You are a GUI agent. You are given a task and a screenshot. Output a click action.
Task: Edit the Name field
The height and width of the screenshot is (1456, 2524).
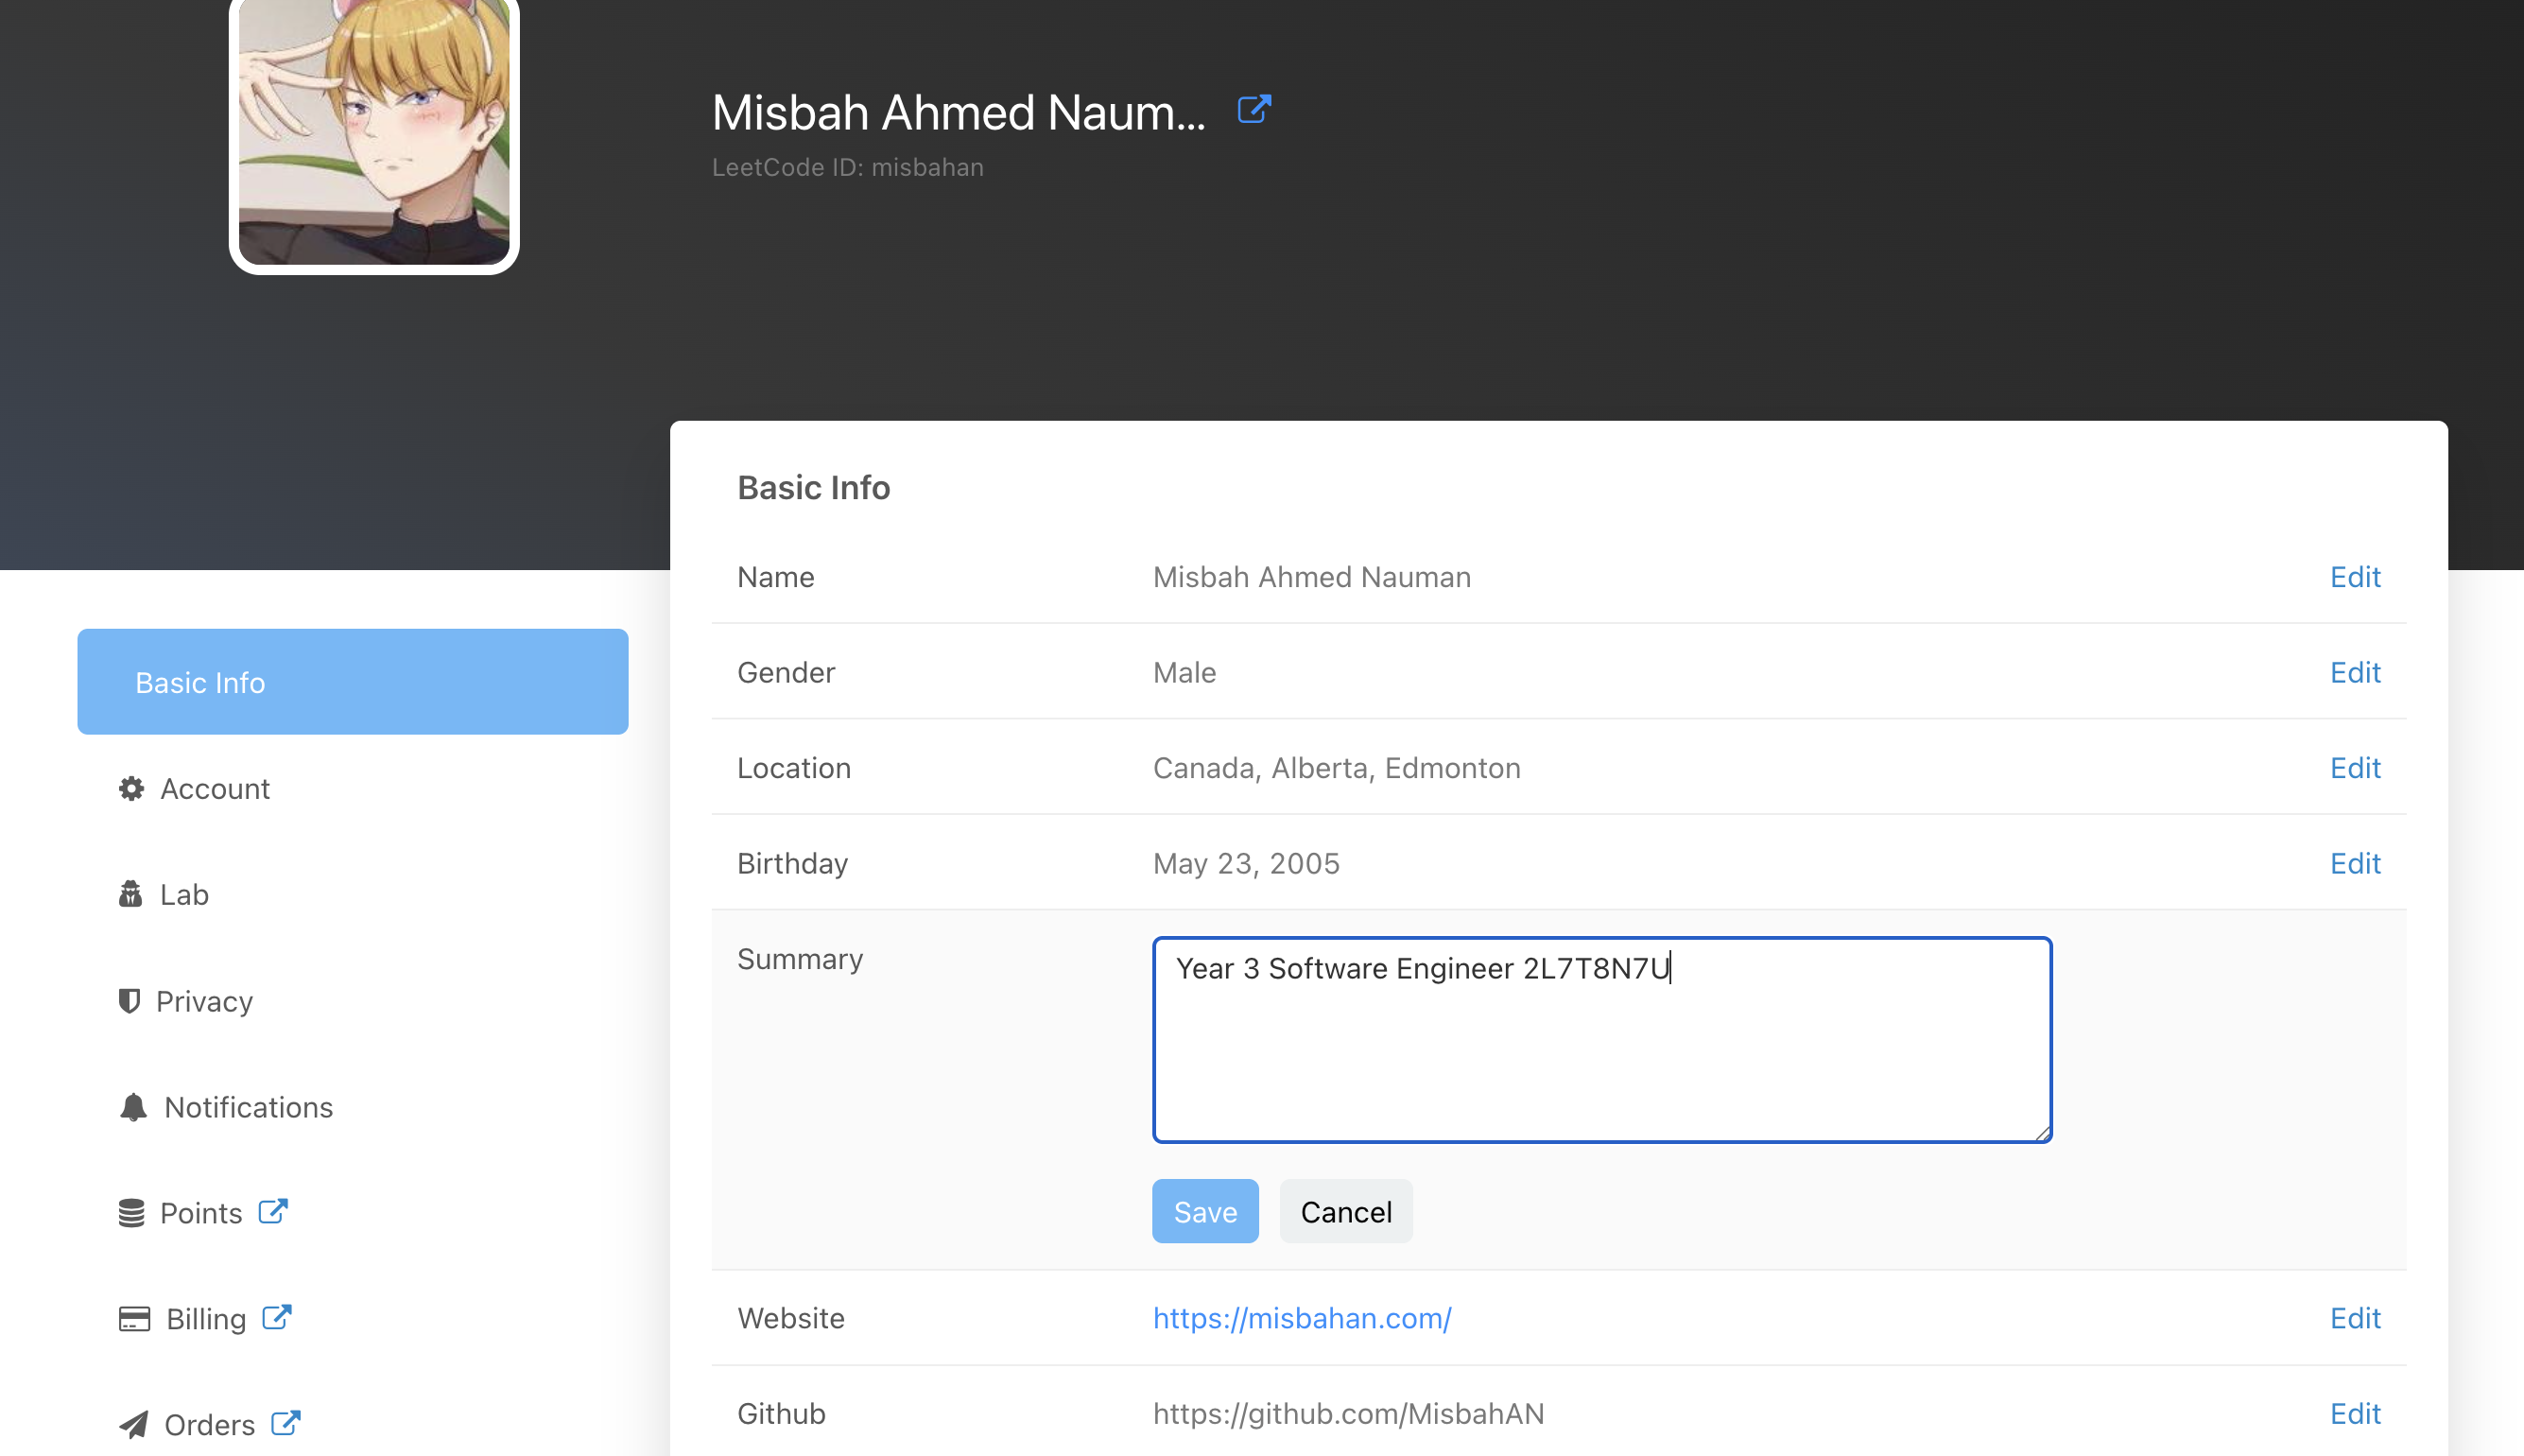pos(2354,577)
